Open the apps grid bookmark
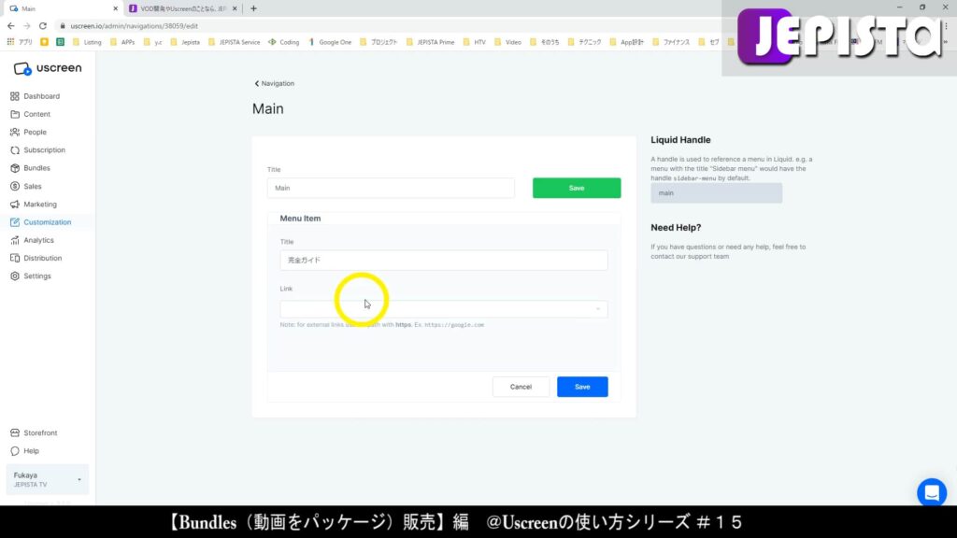Screen dimensions: 957x538 click(10, 42)
